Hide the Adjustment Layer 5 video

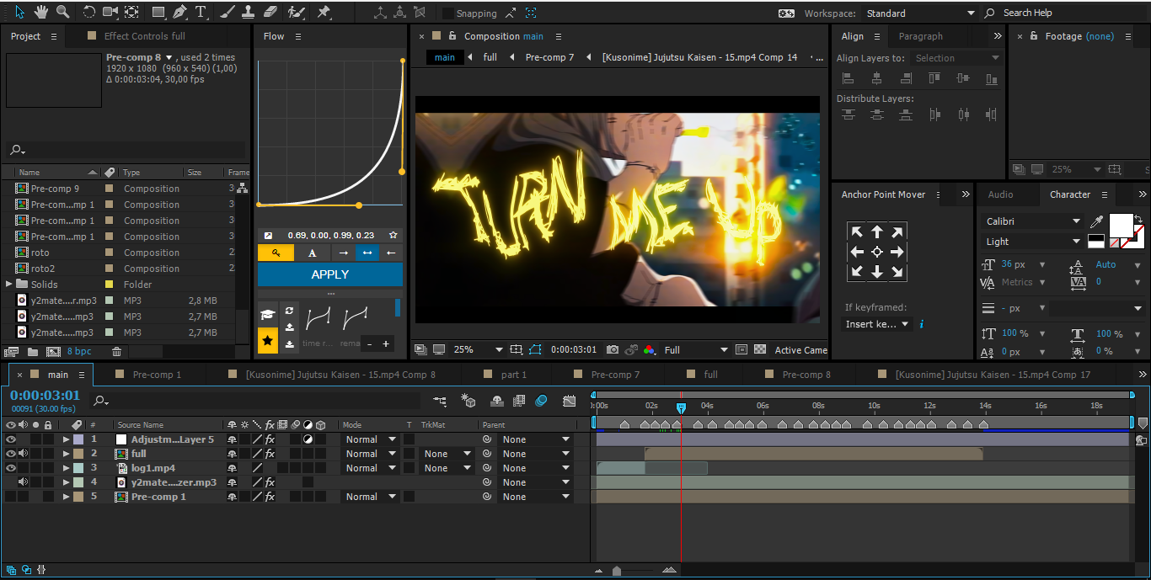[x=11, y=439]
